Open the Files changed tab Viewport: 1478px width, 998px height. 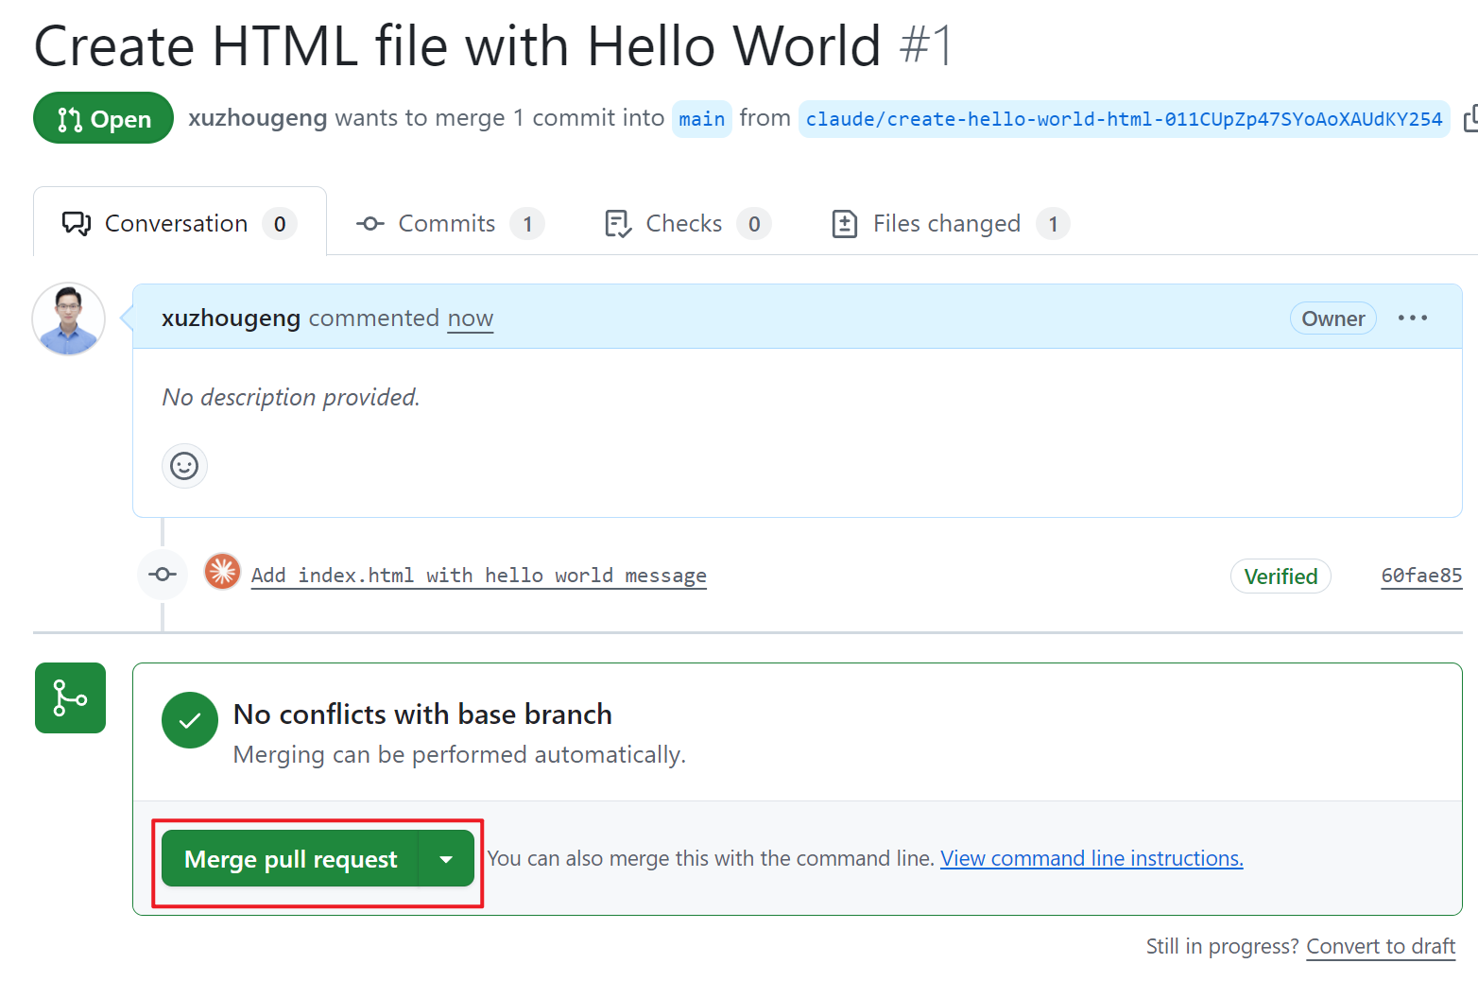[950, 224]
